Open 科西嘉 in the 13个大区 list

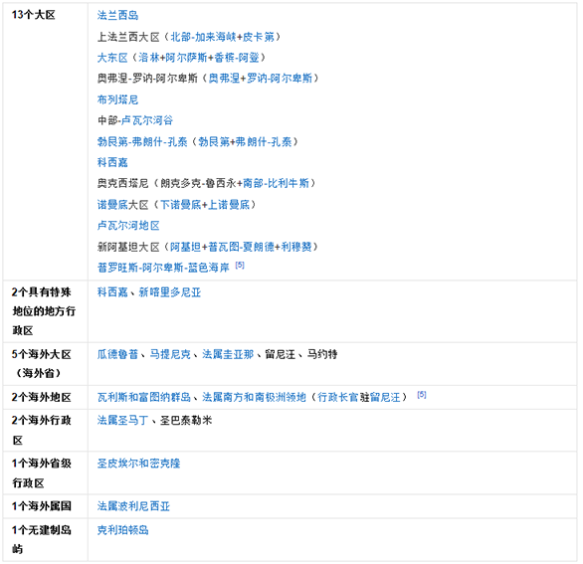[112, 162]
